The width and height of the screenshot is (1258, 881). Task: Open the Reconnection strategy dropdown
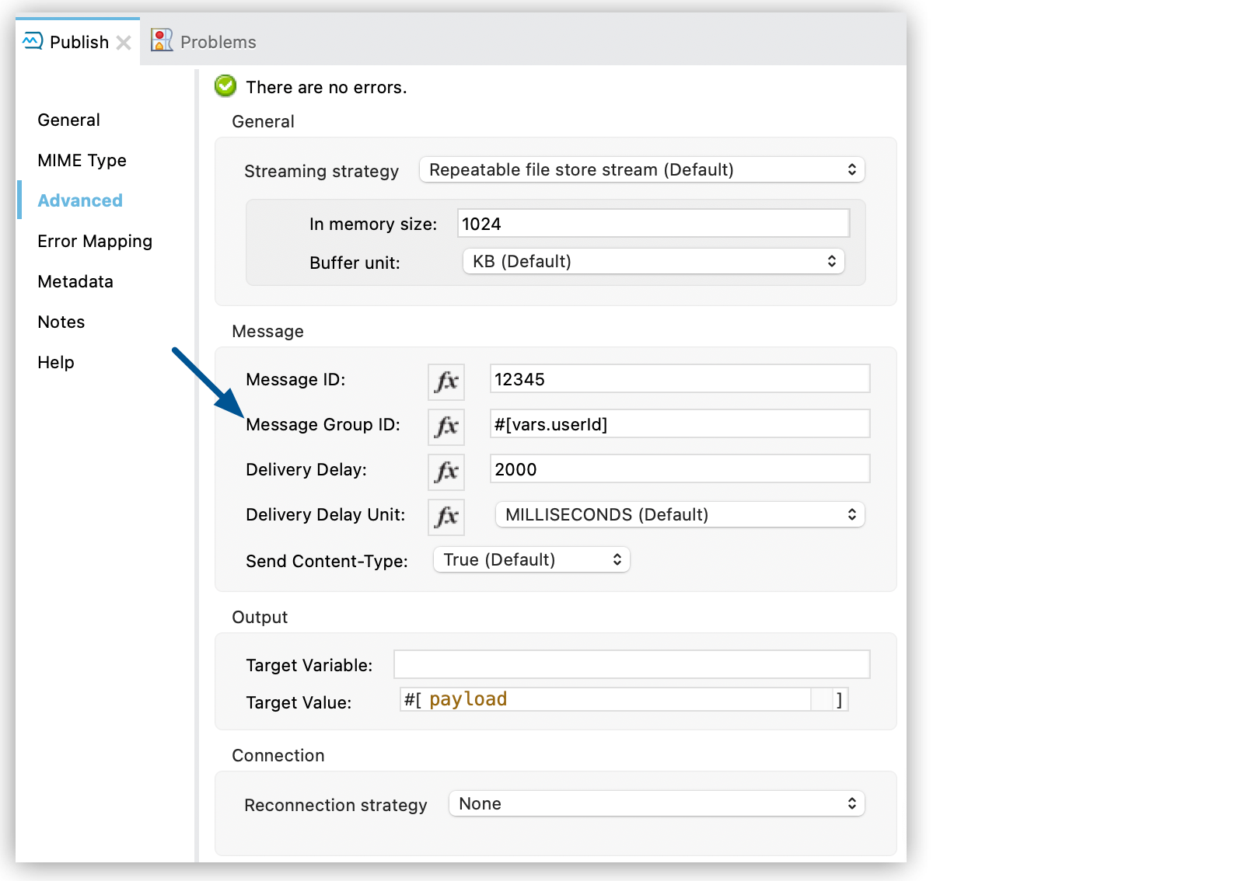[656, 803]
